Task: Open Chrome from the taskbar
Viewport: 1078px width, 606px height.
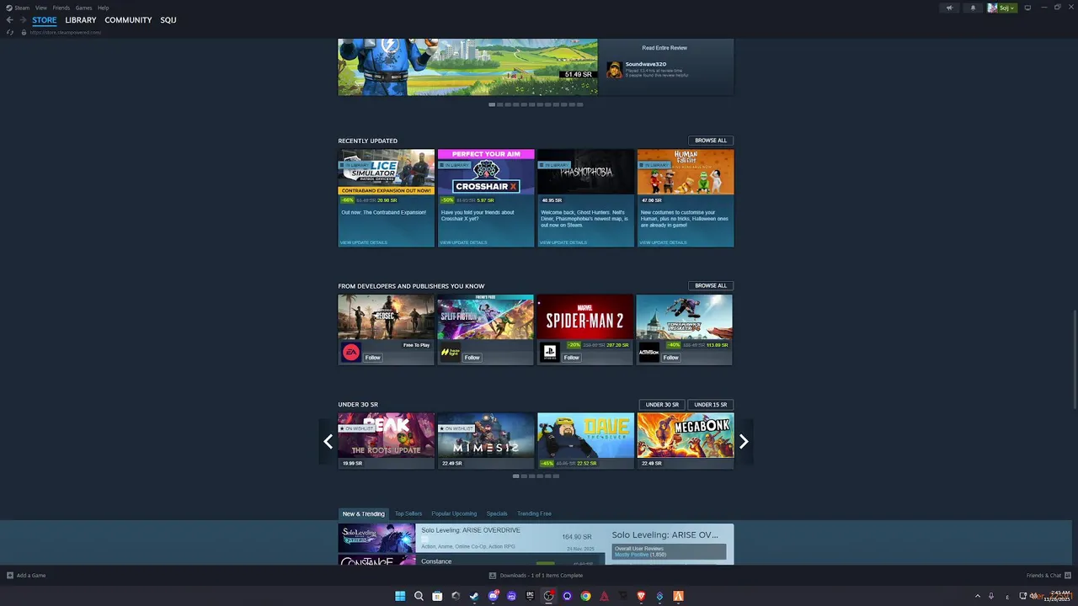Action: click(585, 596)
